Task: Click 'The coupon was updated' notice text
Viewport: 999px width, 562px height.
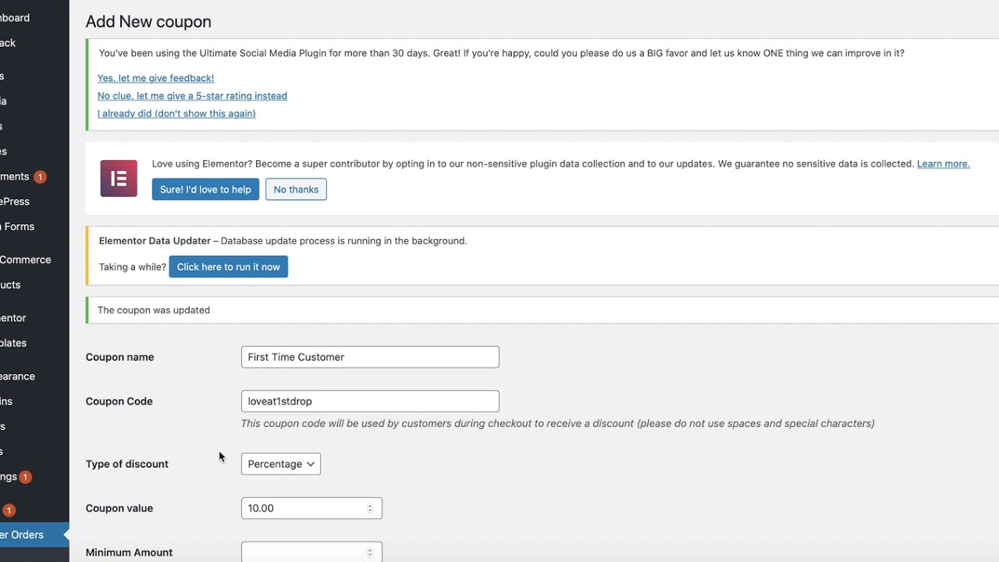Action: (154, 310)
